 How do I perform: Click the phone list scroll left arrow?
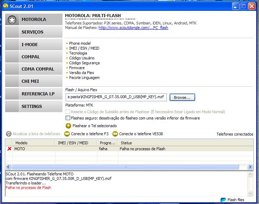pos(8,167)
